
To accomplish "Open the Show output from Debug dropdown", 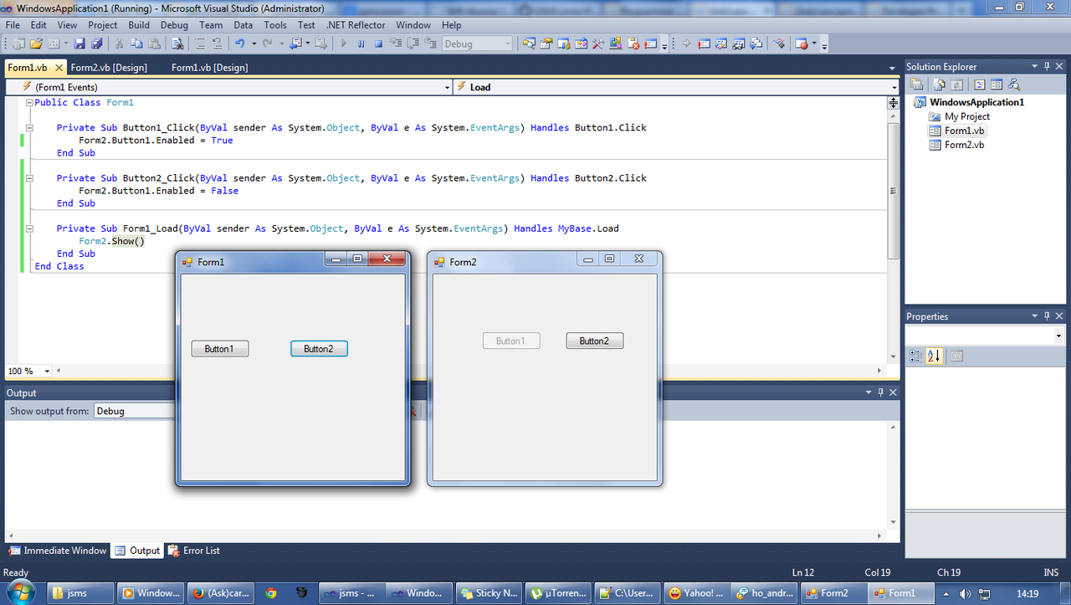I will click(136, 411).
